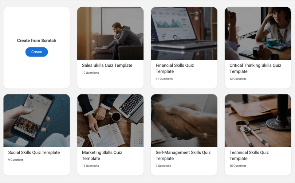The width and height of the screenshot is (295, 183).
Task: Open the Sales Skills Quiz Template thumbnail
Action: (110, 34)
